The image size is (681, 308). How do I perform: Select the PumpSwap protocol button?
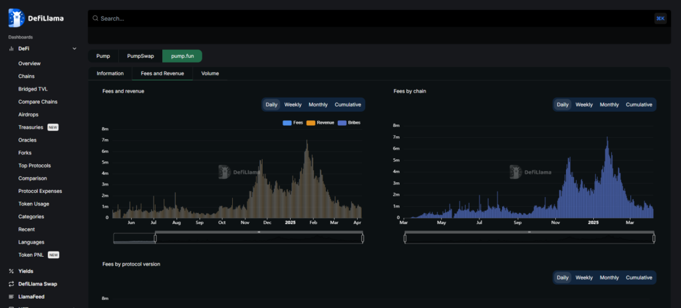coord(140,56)
